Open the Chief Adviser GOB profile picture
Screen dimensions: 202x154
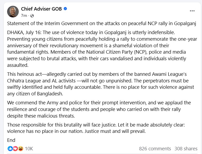coord(13,12)
